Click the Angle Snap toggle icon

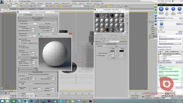point(61,6)
